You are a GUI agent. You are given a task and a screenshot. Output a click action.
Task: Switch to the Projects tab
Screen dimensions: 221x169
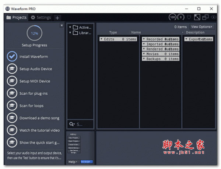(16, 17)
